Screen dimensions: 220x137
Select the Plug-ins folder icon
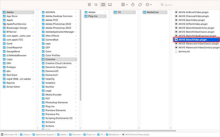(86, 16)
